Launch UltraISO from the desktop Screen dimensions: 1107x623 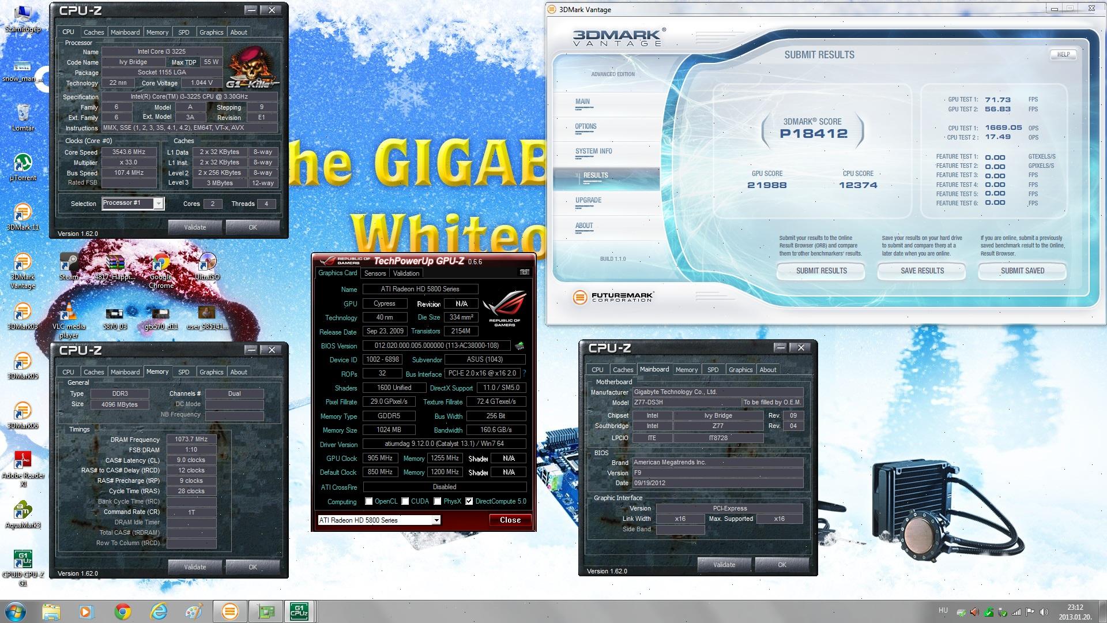coord(206,267)
